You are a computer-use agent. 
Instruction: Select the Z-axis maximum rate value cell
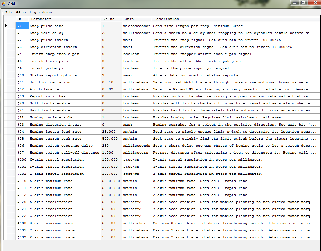coord(111,195)
